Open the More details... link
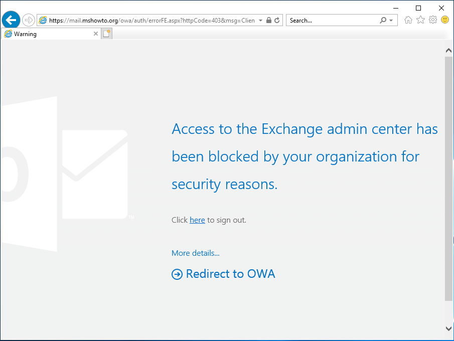This screenshot has width=454, height=341. (x=196, y=253)
